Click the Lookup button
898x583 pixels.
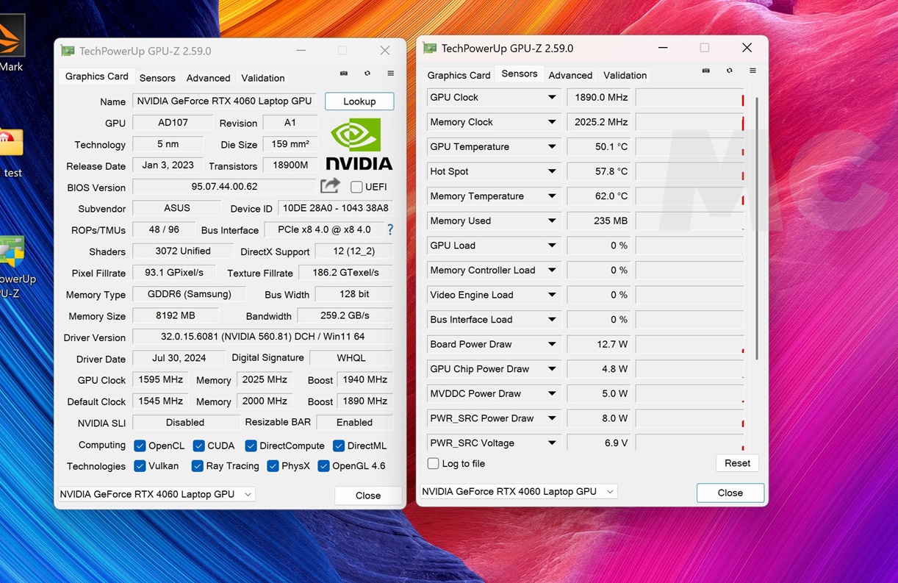[x=359, y=101]
